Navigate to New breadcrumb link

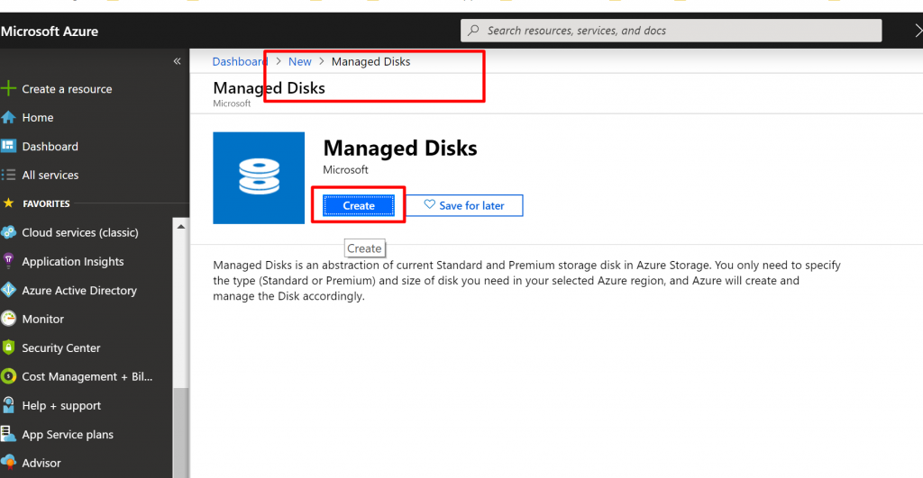(x=300, y=62)
